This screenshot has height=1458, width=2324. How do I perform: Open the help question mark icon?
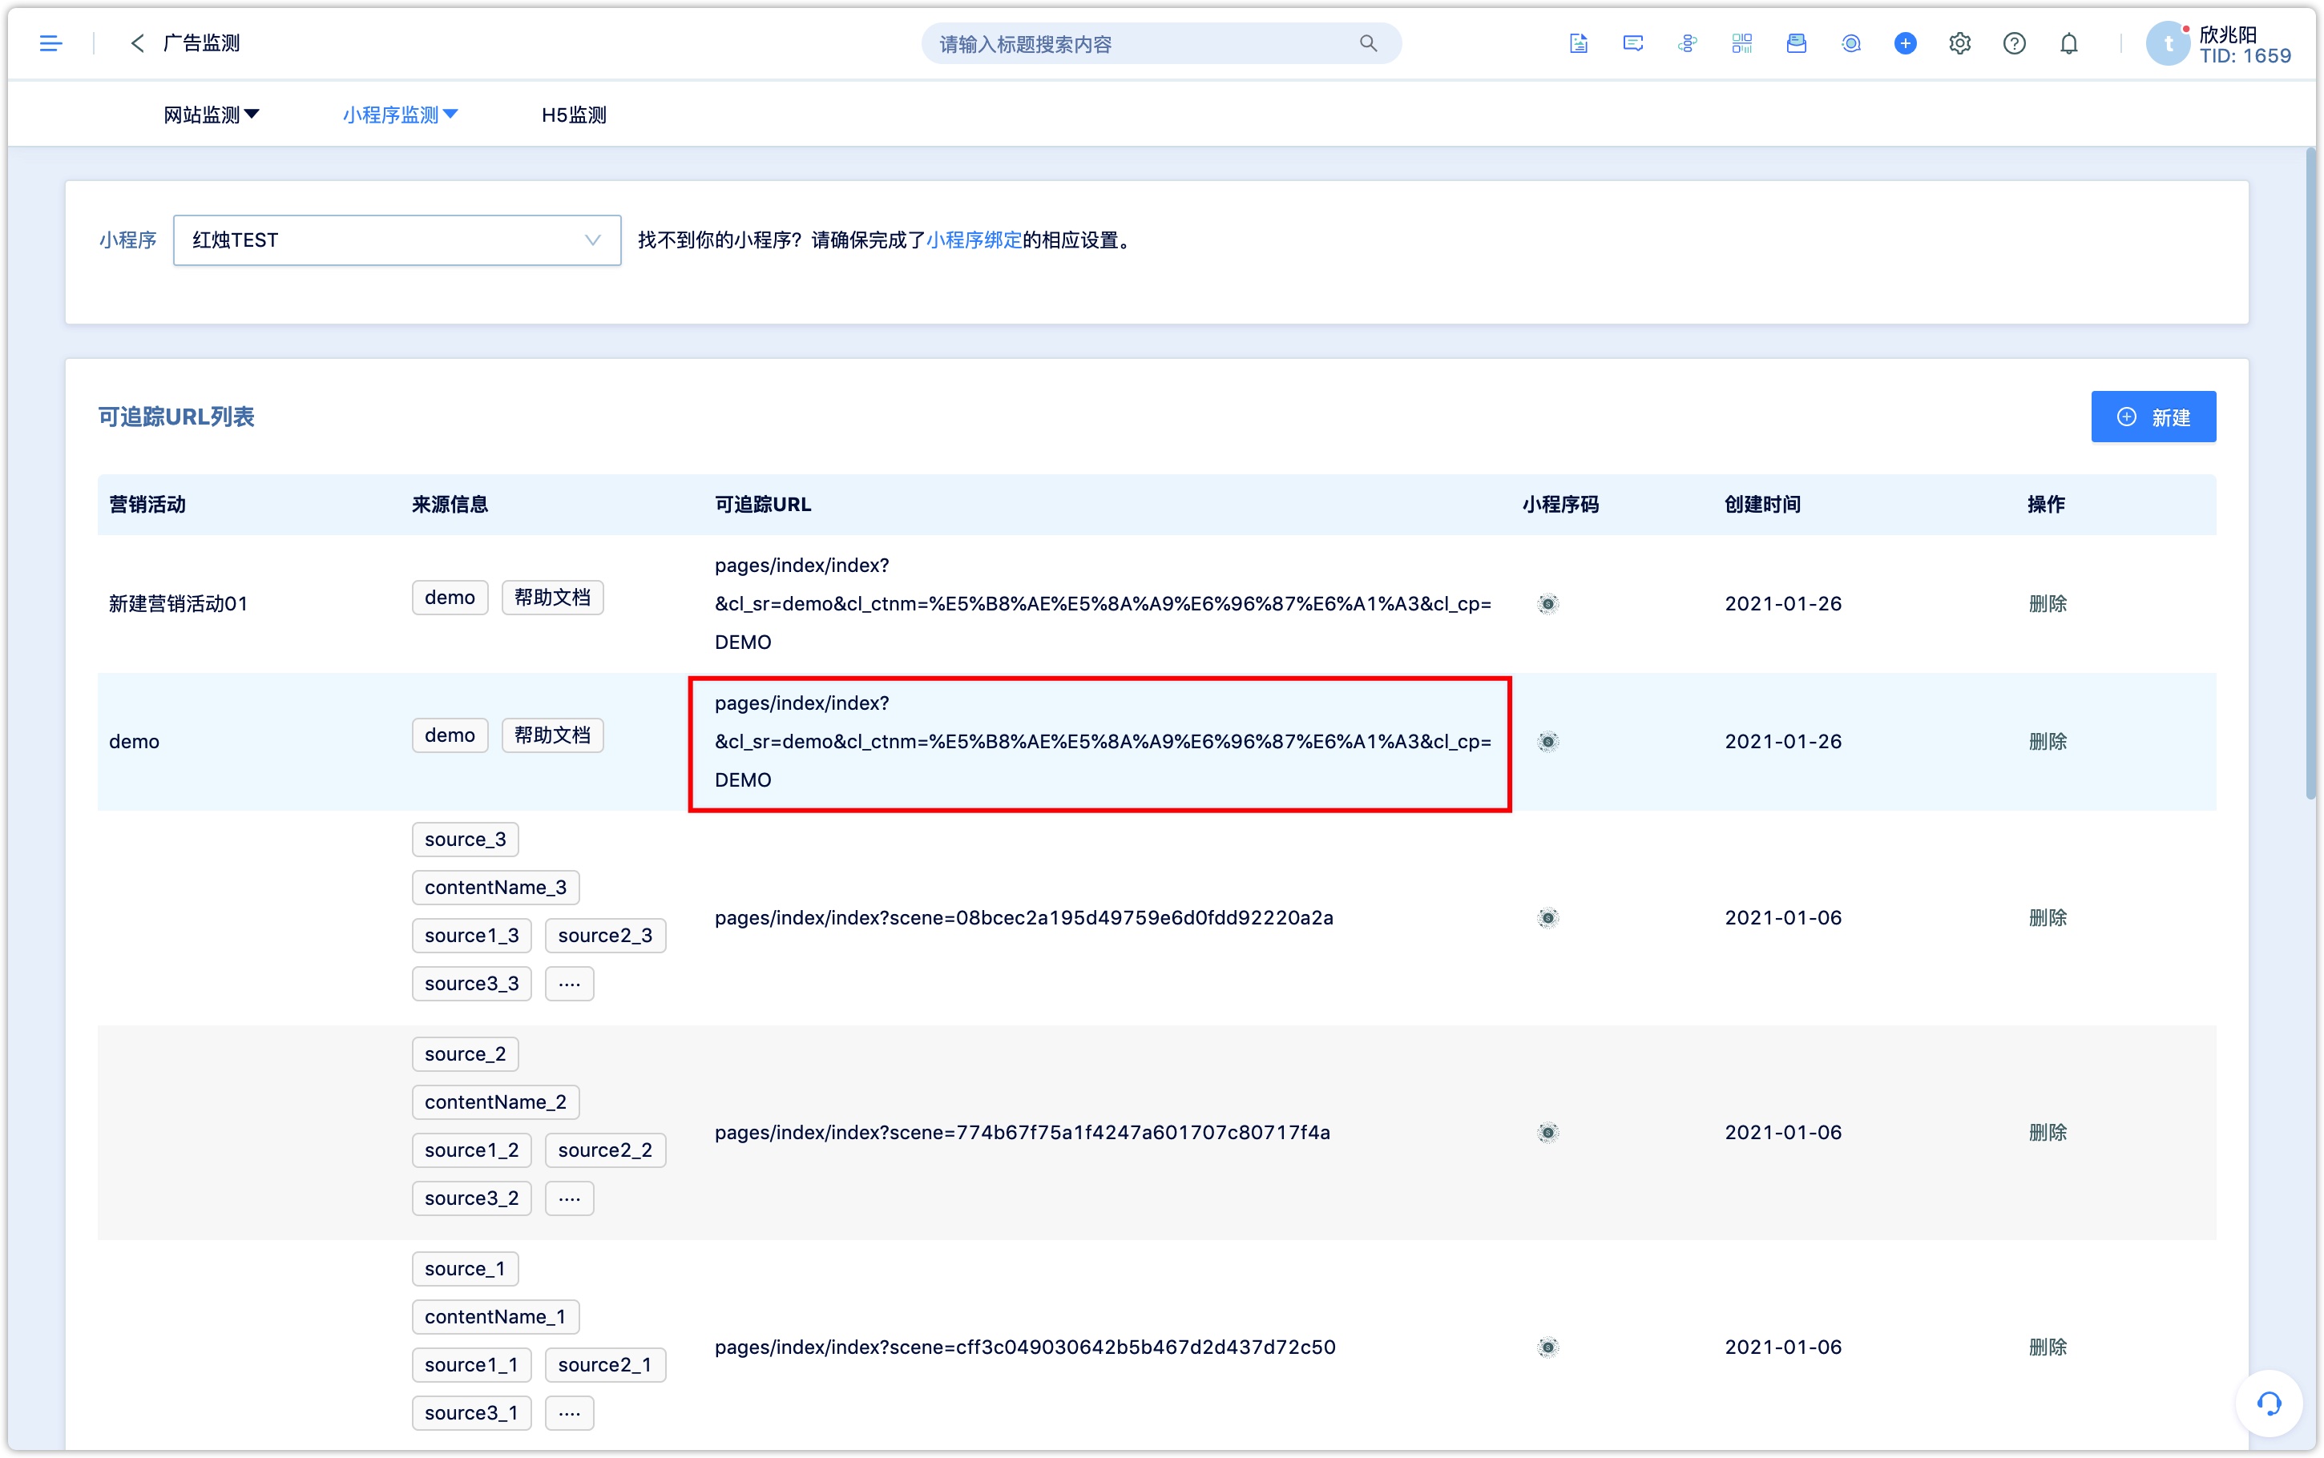2014,43
